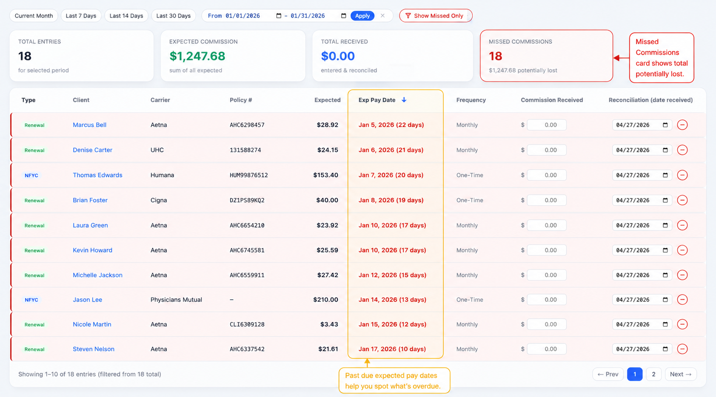Clear the date range with the X icon
716x397 pixels.
[x=382, y=16]
